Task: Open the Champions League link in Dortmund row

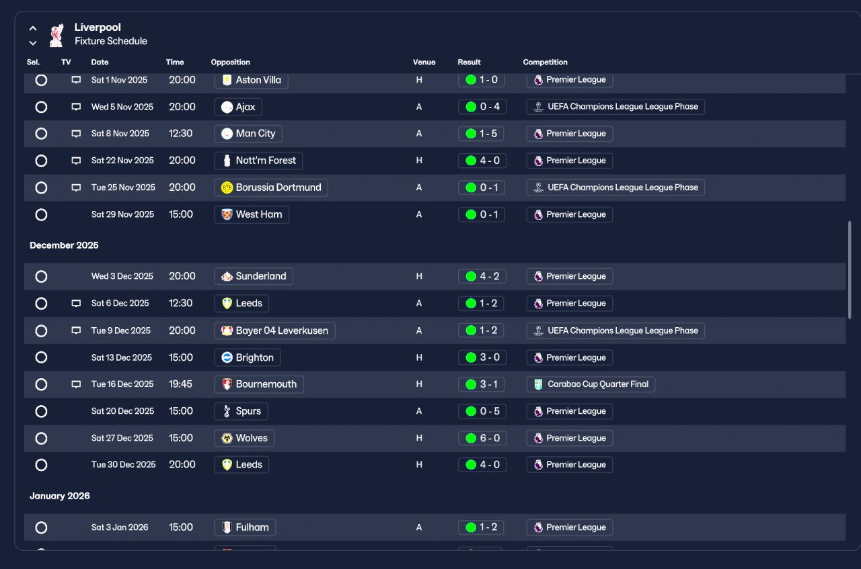Action: [x=615, y=187]
